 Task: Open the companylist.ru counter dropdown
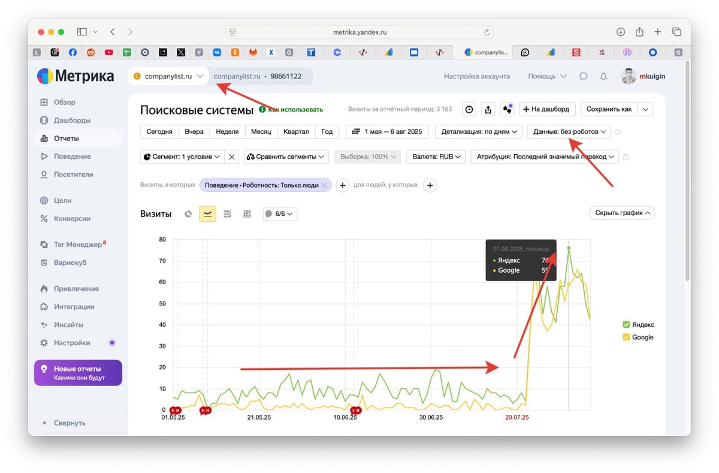click(x=168, y=76)
